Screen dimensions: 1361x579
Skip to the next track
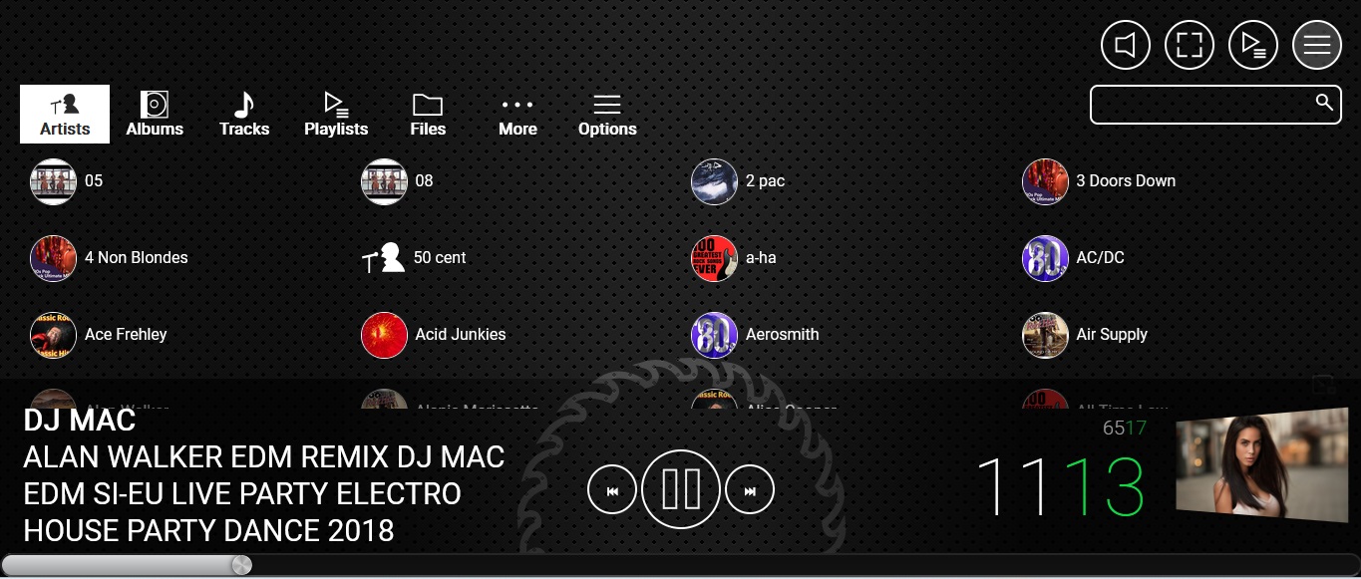750,489
